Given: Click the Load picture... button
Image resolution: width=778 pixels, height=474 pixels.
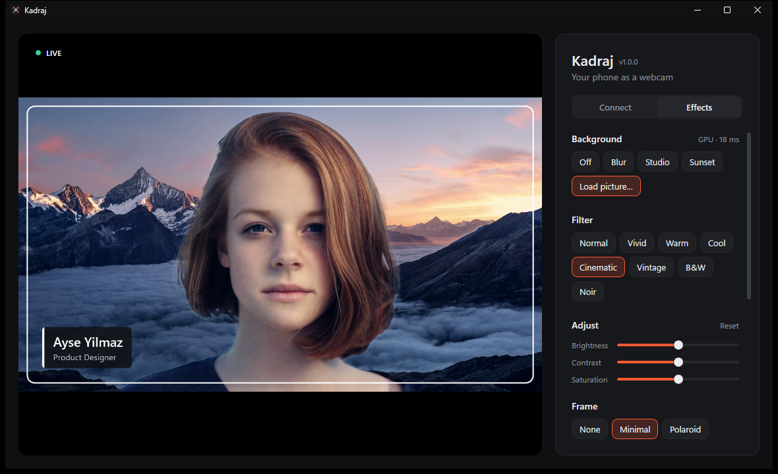Looking at the screenshot, I should tap(606, 186).
